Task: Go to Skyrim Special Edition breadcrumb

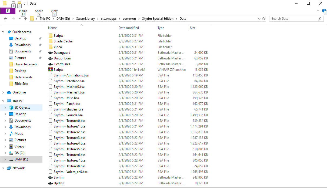Action: pyautogui.click(x=158, y=19)
